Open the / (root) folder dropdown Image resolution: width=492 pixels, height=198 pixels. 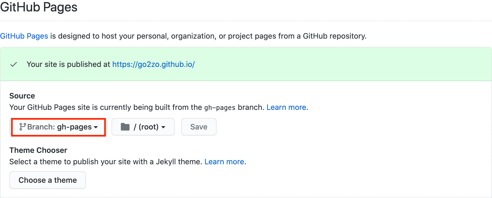143,127
